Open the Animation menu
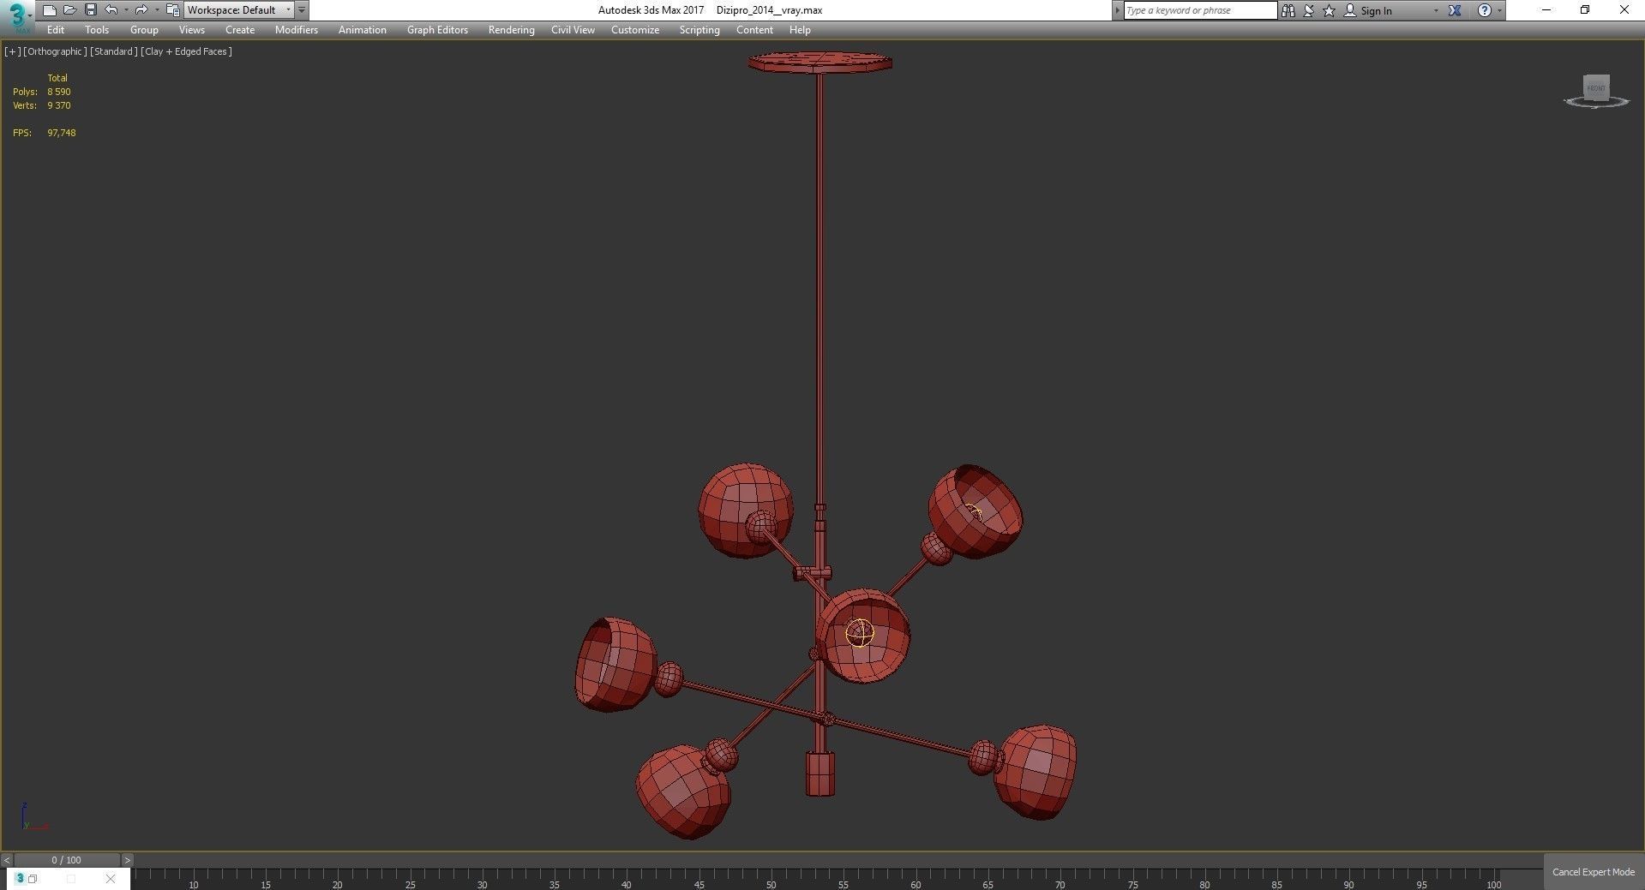The image size is (1645, 890). pos(363,30)
